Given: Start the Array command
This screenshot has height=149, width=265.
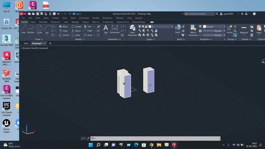Looking at the screenshot, I should (88, 35).
